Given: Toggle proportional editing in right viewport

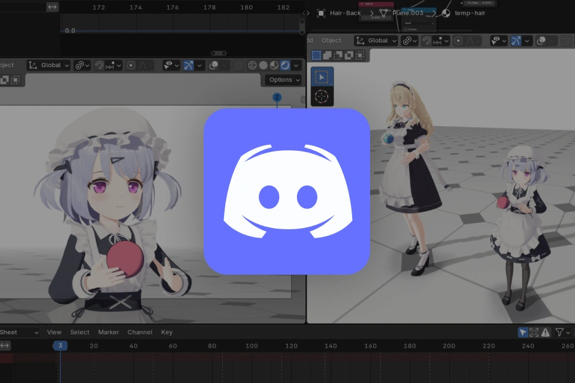Looking at the screenshot, I should tap(458, 41).
